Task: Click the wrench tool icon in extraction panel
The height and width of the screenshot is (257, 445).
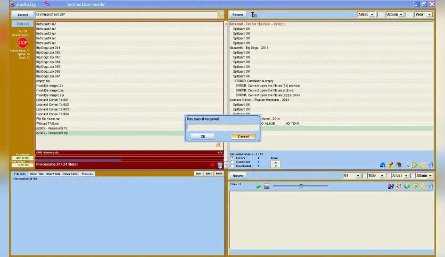Action: click(x=407, y=165)
